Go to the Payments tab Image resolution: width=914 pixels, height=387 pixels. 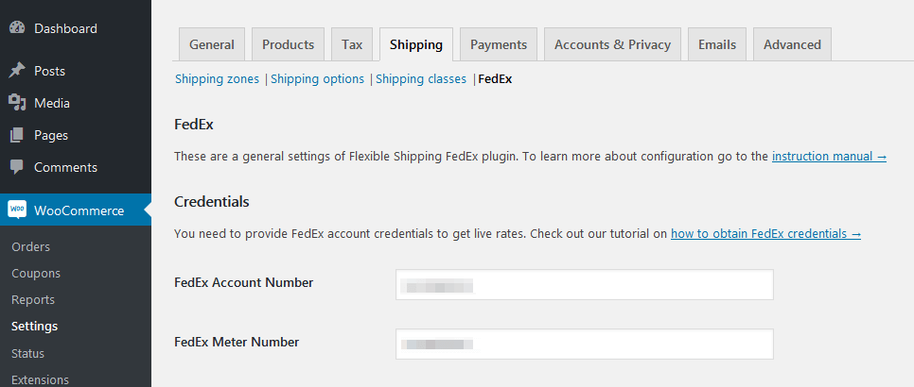[499, 44]
